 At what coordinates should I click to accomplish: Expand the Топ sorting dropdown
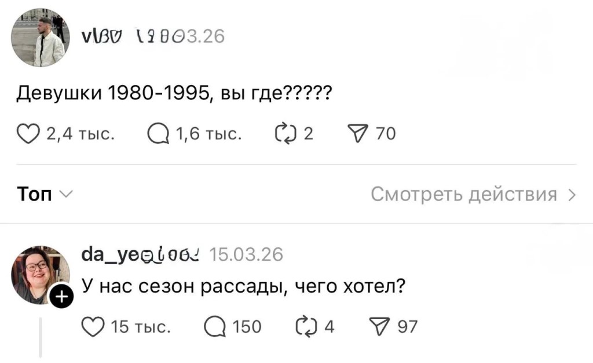pos(43,195)
